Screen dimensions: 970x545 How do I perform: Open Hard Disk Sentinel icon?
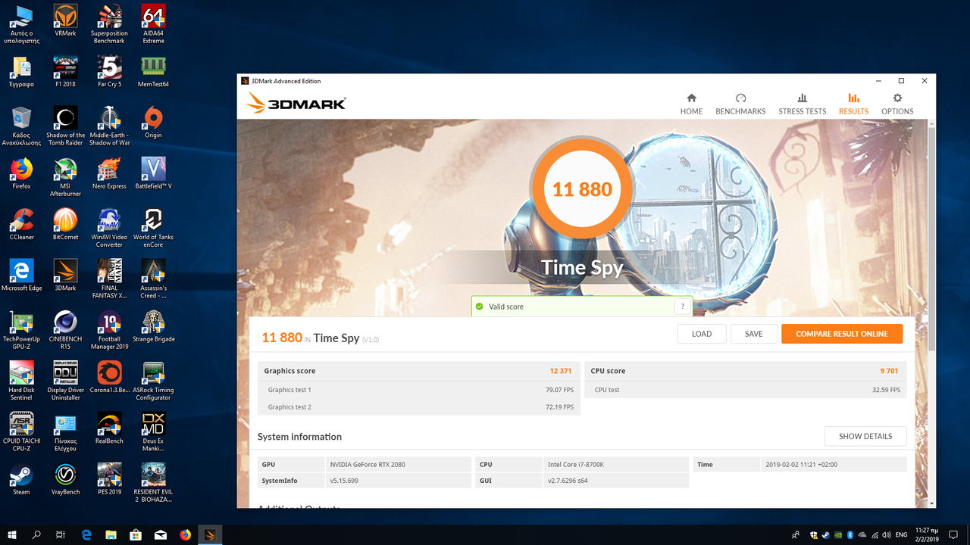(x=21, y=381)
